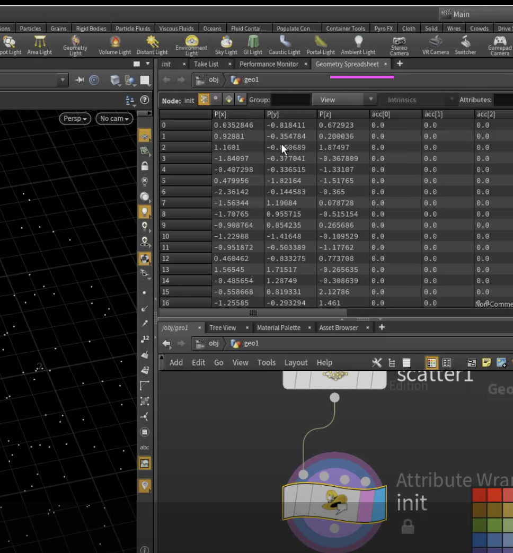Open the Asset Browser tab
This screenshot has width=513, height=553.
[x=339, y=328]
